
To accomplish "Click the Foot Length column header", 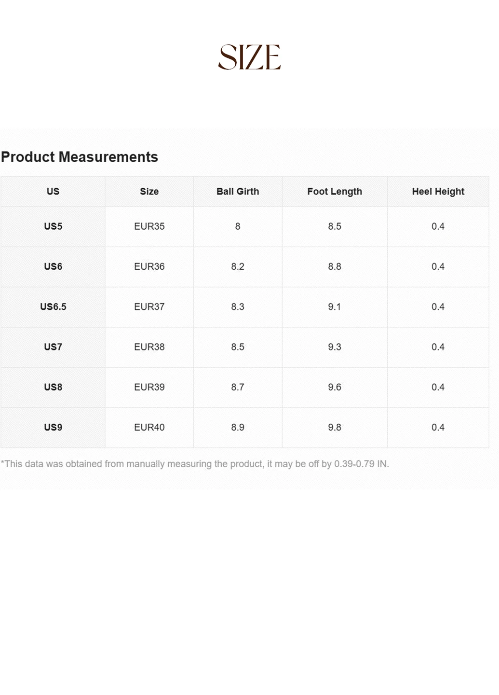I will coord(335,192).
